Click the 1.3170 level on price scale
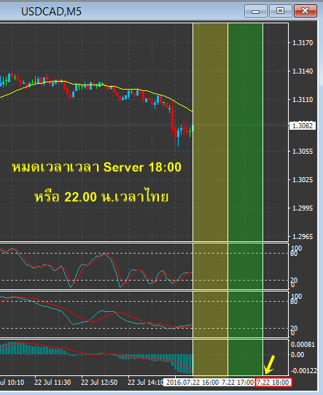The width and height of the screenshot is (323, 395). coord(303,43)
